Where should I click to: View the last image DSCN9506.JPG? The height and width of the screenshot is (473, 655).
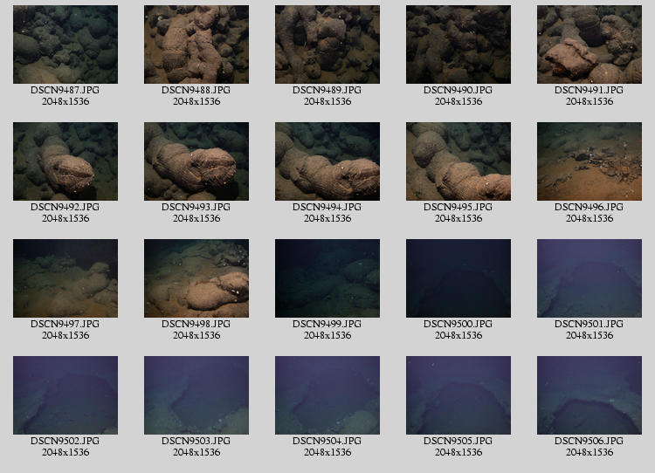pos(589,395)
